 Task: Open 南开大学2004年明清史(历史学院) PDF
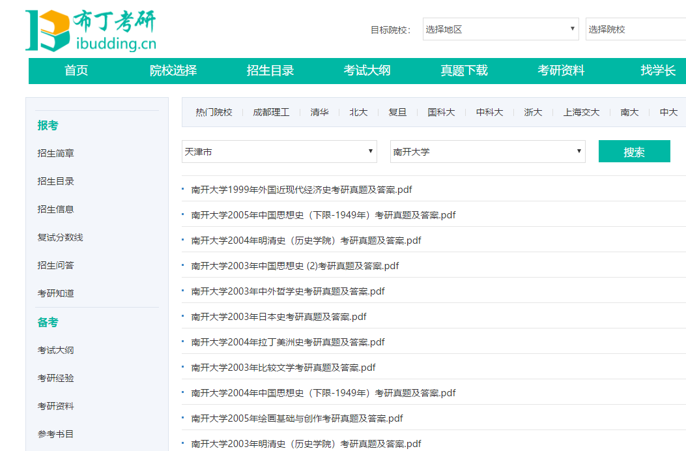click(x=306, y=240)
